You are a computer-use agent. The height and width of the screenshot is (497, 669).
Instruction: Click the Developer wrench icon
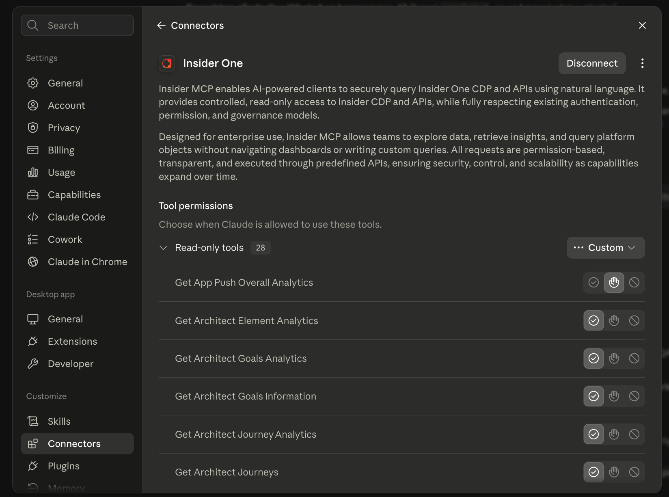33,363
